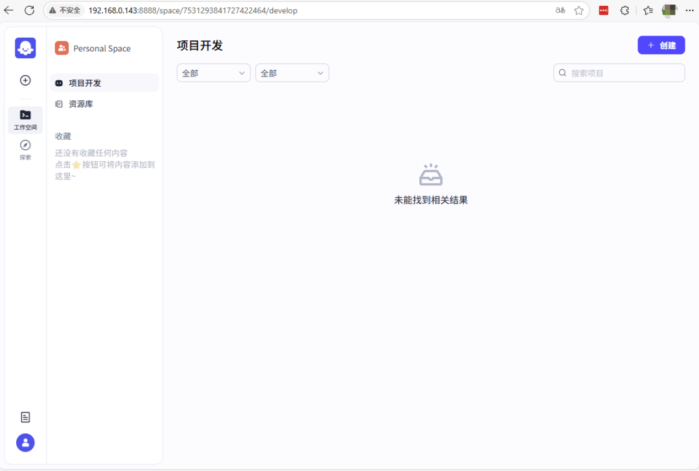Click the red extension icon in toolbar
Viewport: 699px width, 471px height.
pos(604,10)
